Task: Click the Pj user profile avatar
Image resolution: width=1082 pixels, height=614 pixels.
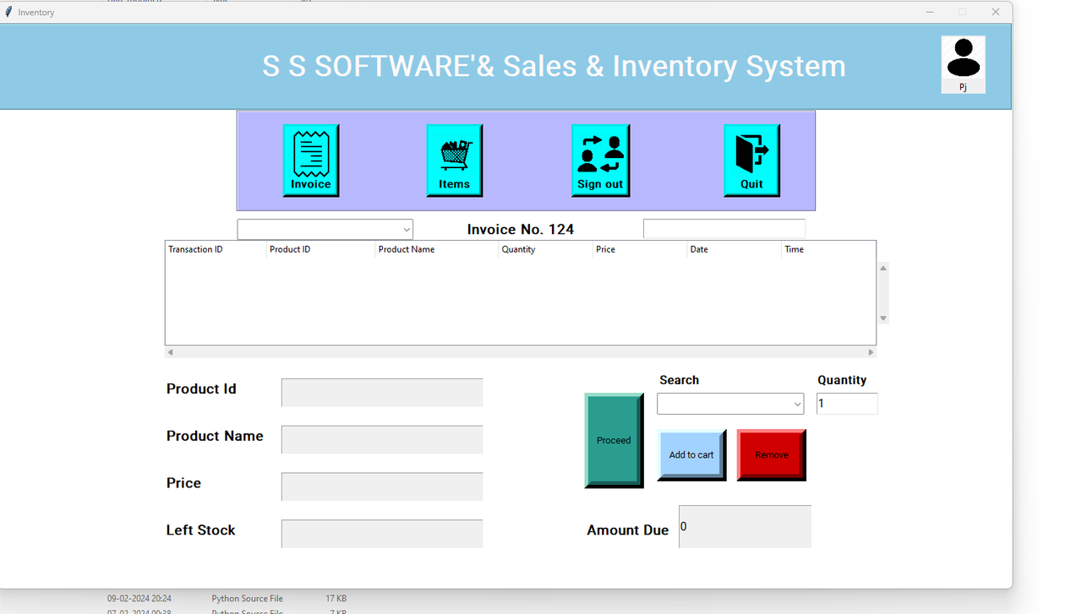Action: point(963,64)
